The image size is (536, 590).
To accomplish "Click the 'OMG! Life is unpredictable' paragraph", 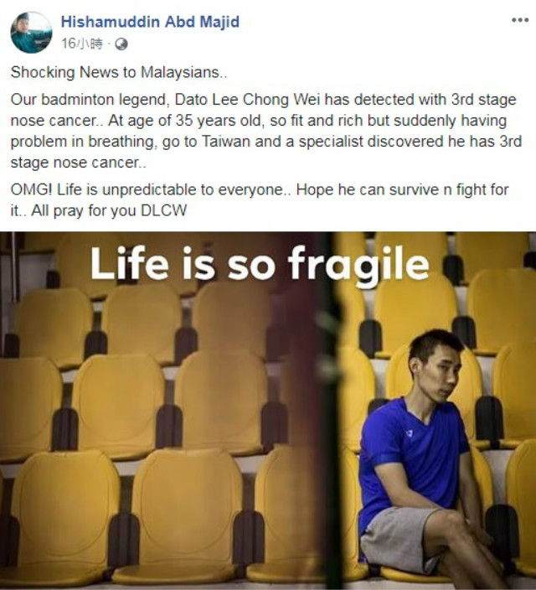I will point(260,199).
